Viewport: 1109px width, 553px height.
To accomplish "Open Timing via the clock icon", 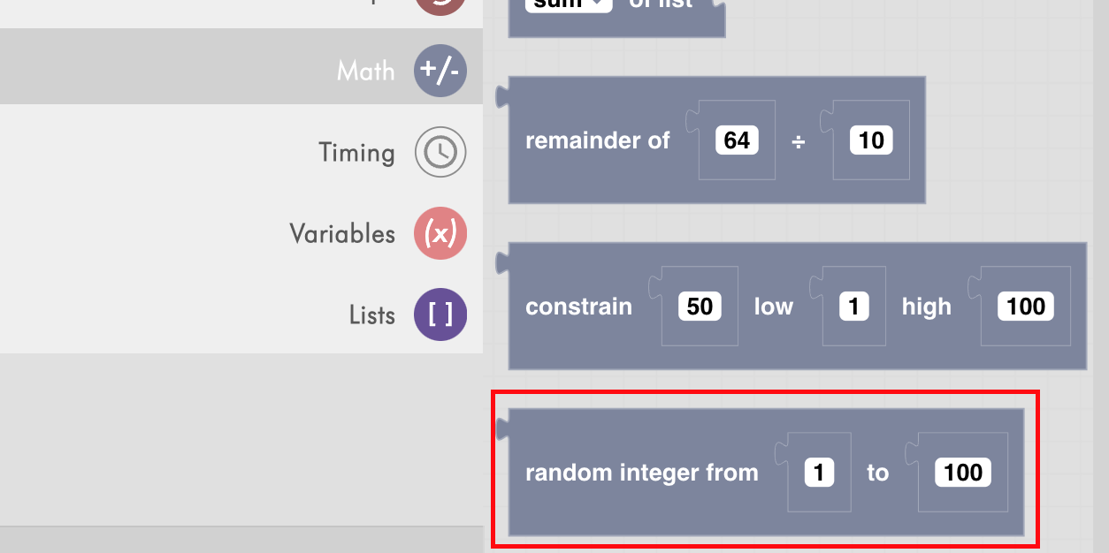I will (440, 153).
